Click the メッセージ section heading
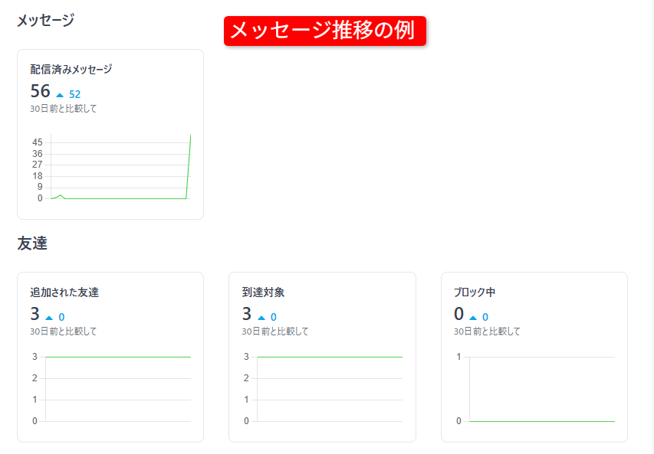The height and width of the screenshot is (454, 654). tap(45, 21)
